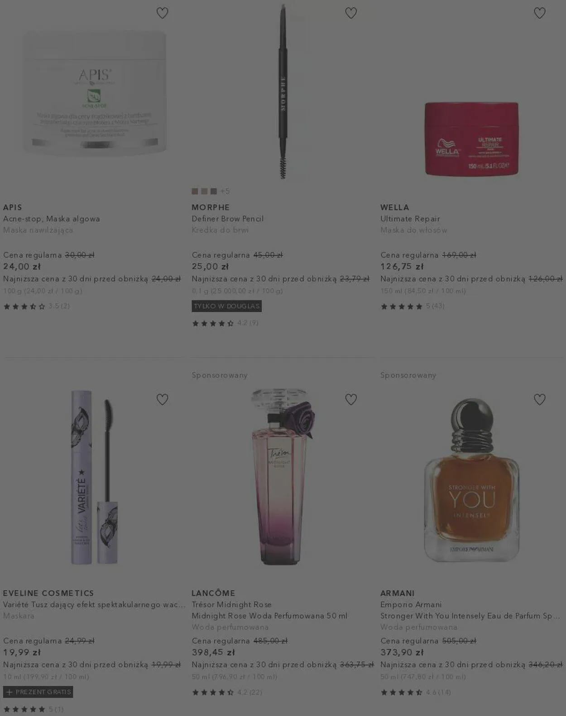Click heart icon on Wella Ultimate Repair
Image resolution: width=566 pixels, height=716 pixels.
[x=540, y=13]
